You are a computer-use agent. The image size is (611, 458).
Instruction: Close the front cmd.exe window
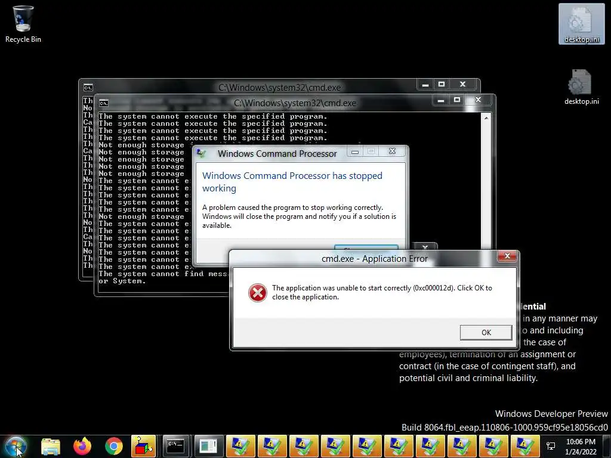[x=478, y=100]
